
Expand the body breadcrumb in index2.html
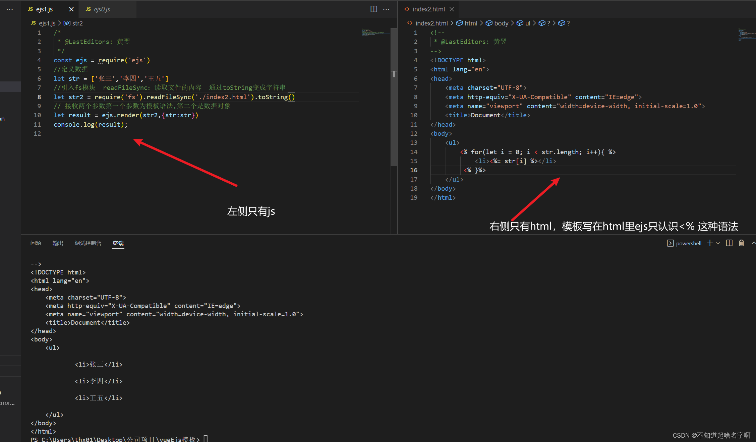501,23
